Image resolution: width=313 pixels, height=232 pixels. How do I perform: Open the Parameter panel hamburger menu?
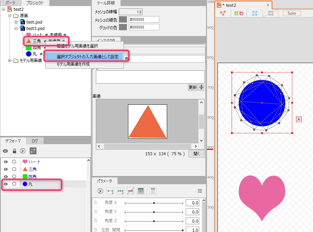click(200, 191)
